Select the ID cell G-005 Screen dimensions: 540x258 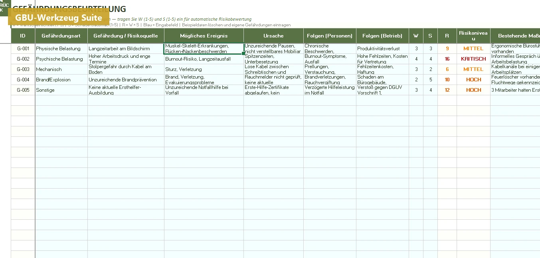point(23,90)
